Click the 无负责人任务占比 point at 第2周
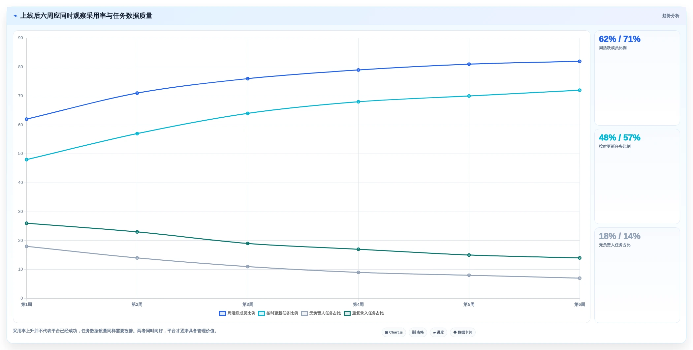Viewport: 693px width, 350px height. pos(137,258)
